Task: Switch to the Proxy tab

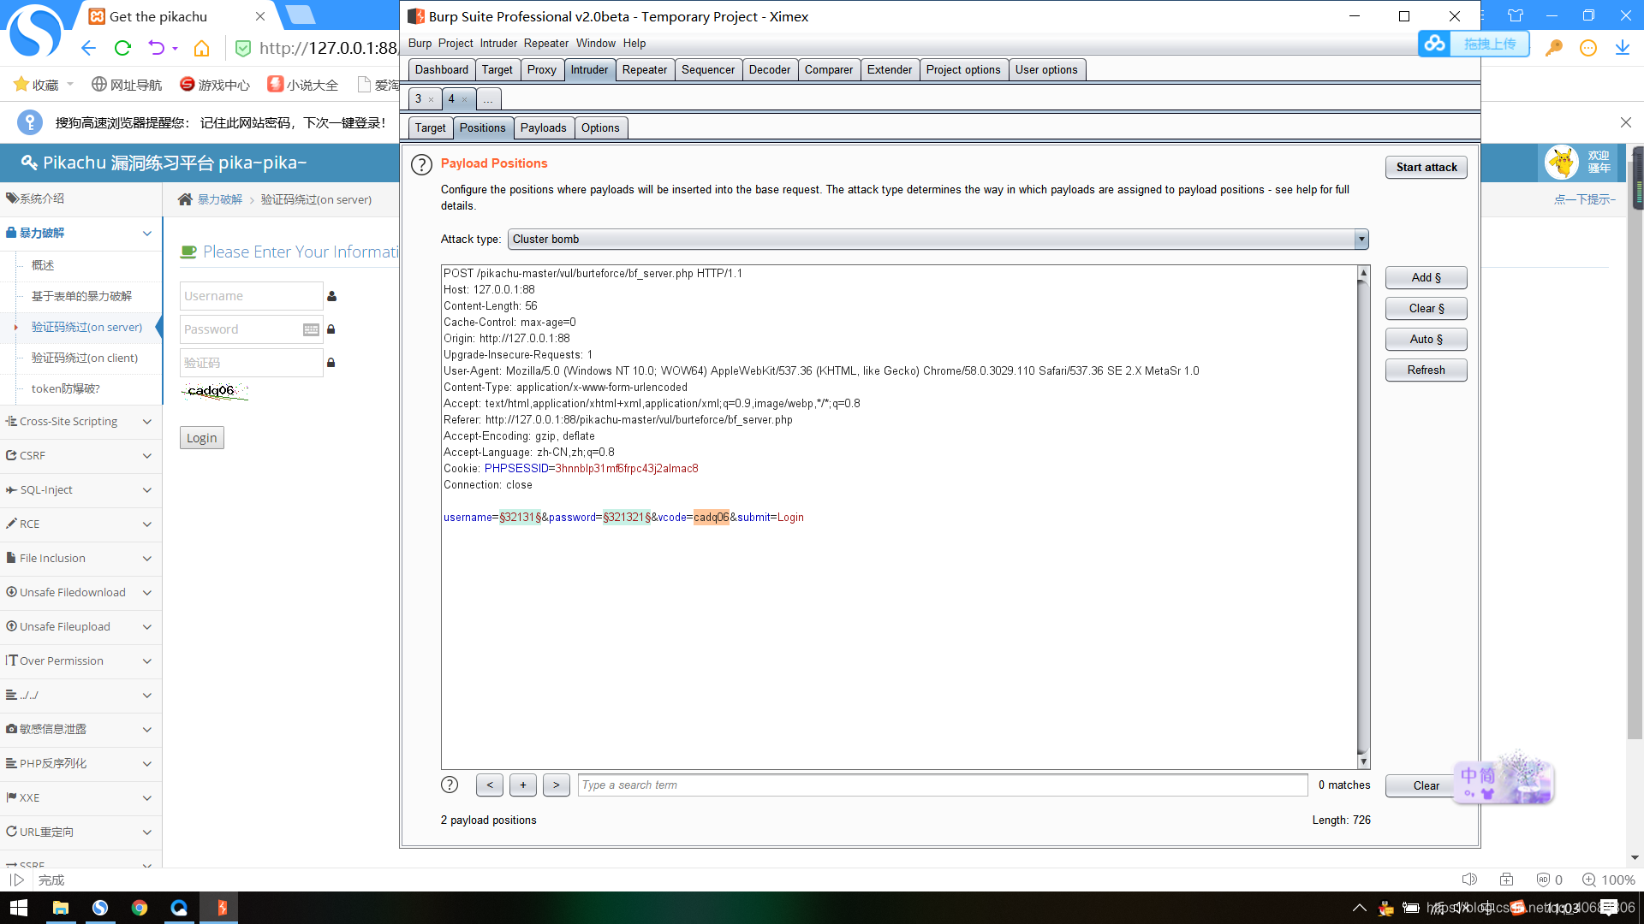Action: pyautogui.click(x=541, y=69)
